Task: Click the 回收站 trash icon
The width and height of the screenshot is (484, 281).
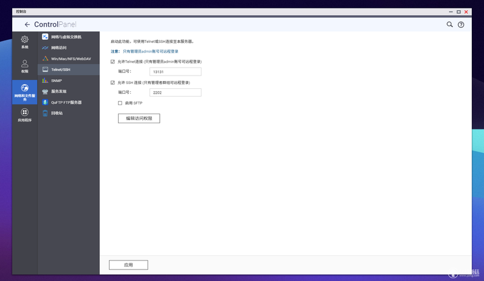Action: click(x=45, y=113)
